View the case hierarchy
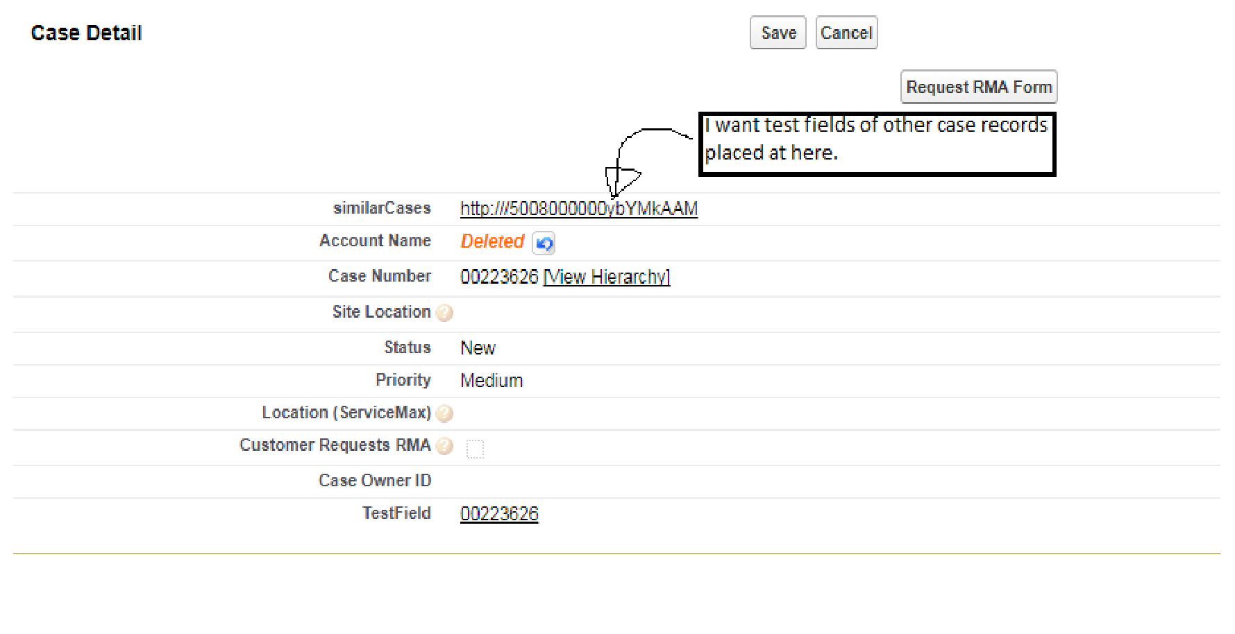The width and height of the screenshot is (1235, 634). pyautogui.click(x=605, y=276)
